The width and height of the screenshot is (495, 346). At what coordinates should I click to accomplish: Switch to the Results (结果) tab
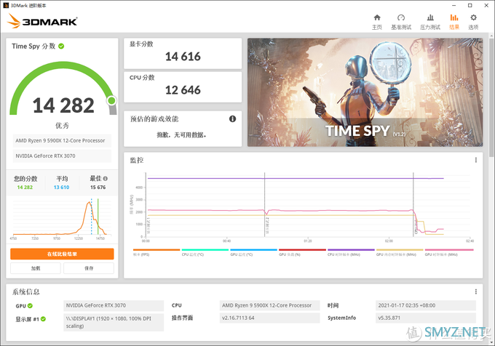[x=454, y=22]
